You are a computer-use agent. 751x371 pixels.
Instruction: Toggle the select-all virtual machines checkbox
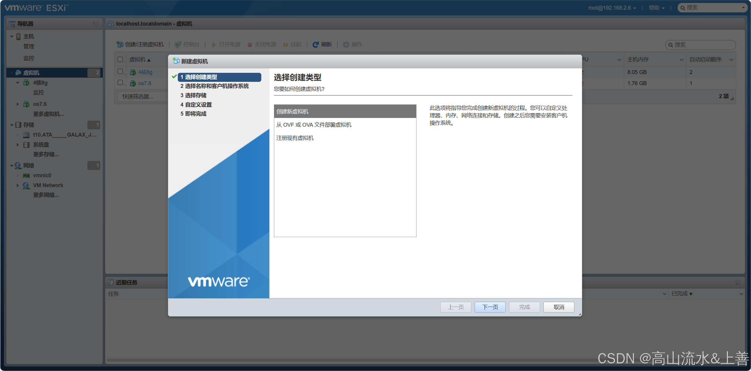(120, 59)
